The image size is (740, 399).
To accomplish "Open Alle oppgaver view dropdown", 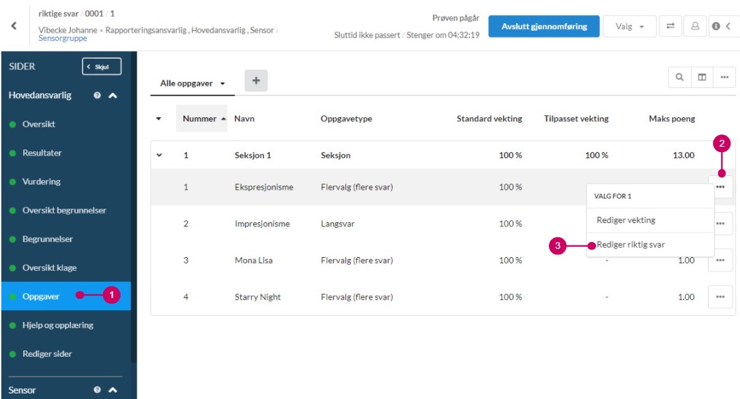I will point(193,83).
